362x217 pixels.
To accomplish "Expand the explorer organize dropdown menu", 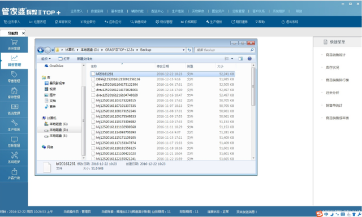I will 46,59.
